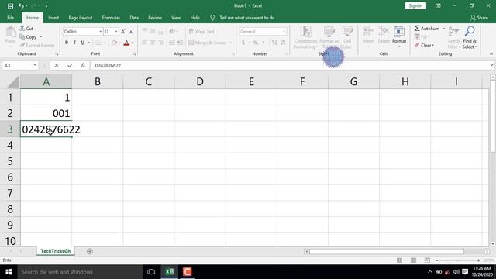Image resolution: width=496 pixels, height=279 pixels.
Task: Click Search the web and Windows box
Action: point(80,272)
